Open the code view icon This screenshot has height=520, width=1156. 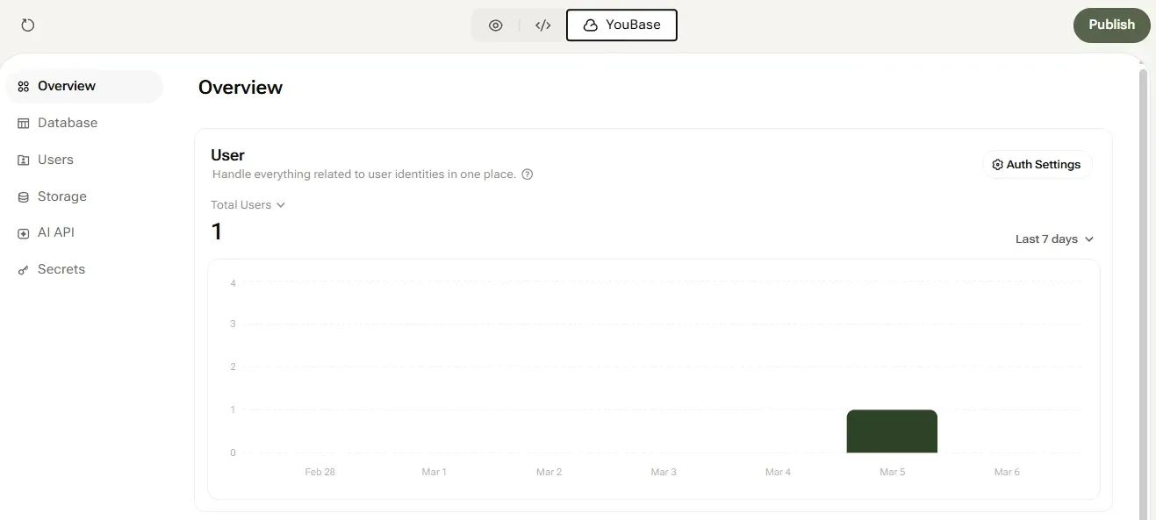(543, 25)
